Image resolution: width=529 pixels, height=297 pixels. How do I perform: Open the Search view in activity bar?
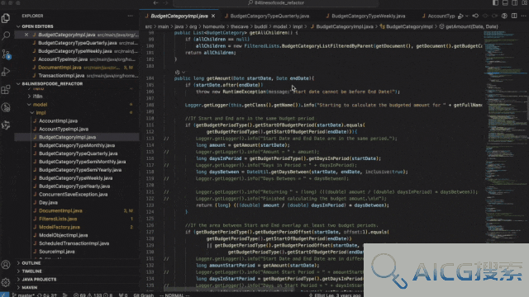point(6,35)
